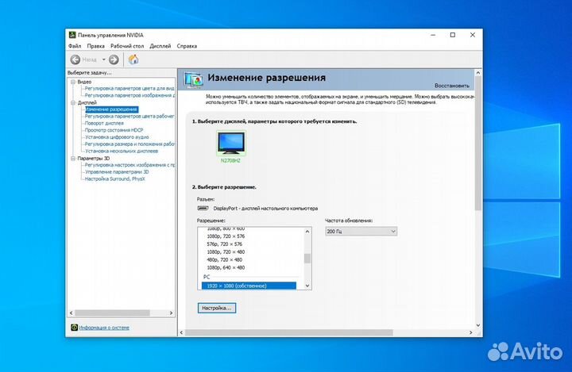Select resolution 576p, 720 × 576

[224, 244]
